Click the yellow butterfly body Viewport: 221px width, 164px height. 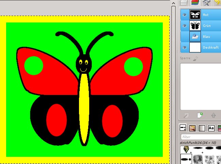[x=84, y=109]
